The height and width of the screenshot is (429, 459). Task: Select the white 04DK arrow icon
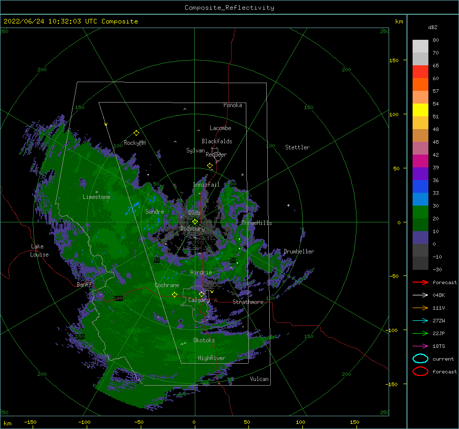coord(420,295)
